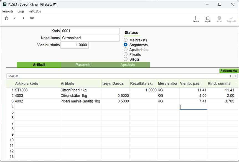
Task: Go to the next record arrow
Action: 23,18
